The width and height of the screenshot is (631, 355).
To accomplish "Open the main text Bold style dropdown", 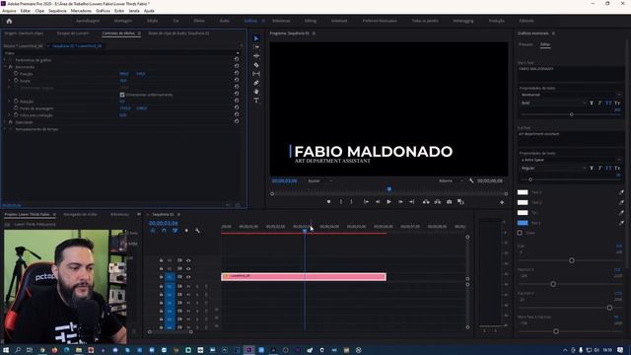I will click(x=552, y=103).
